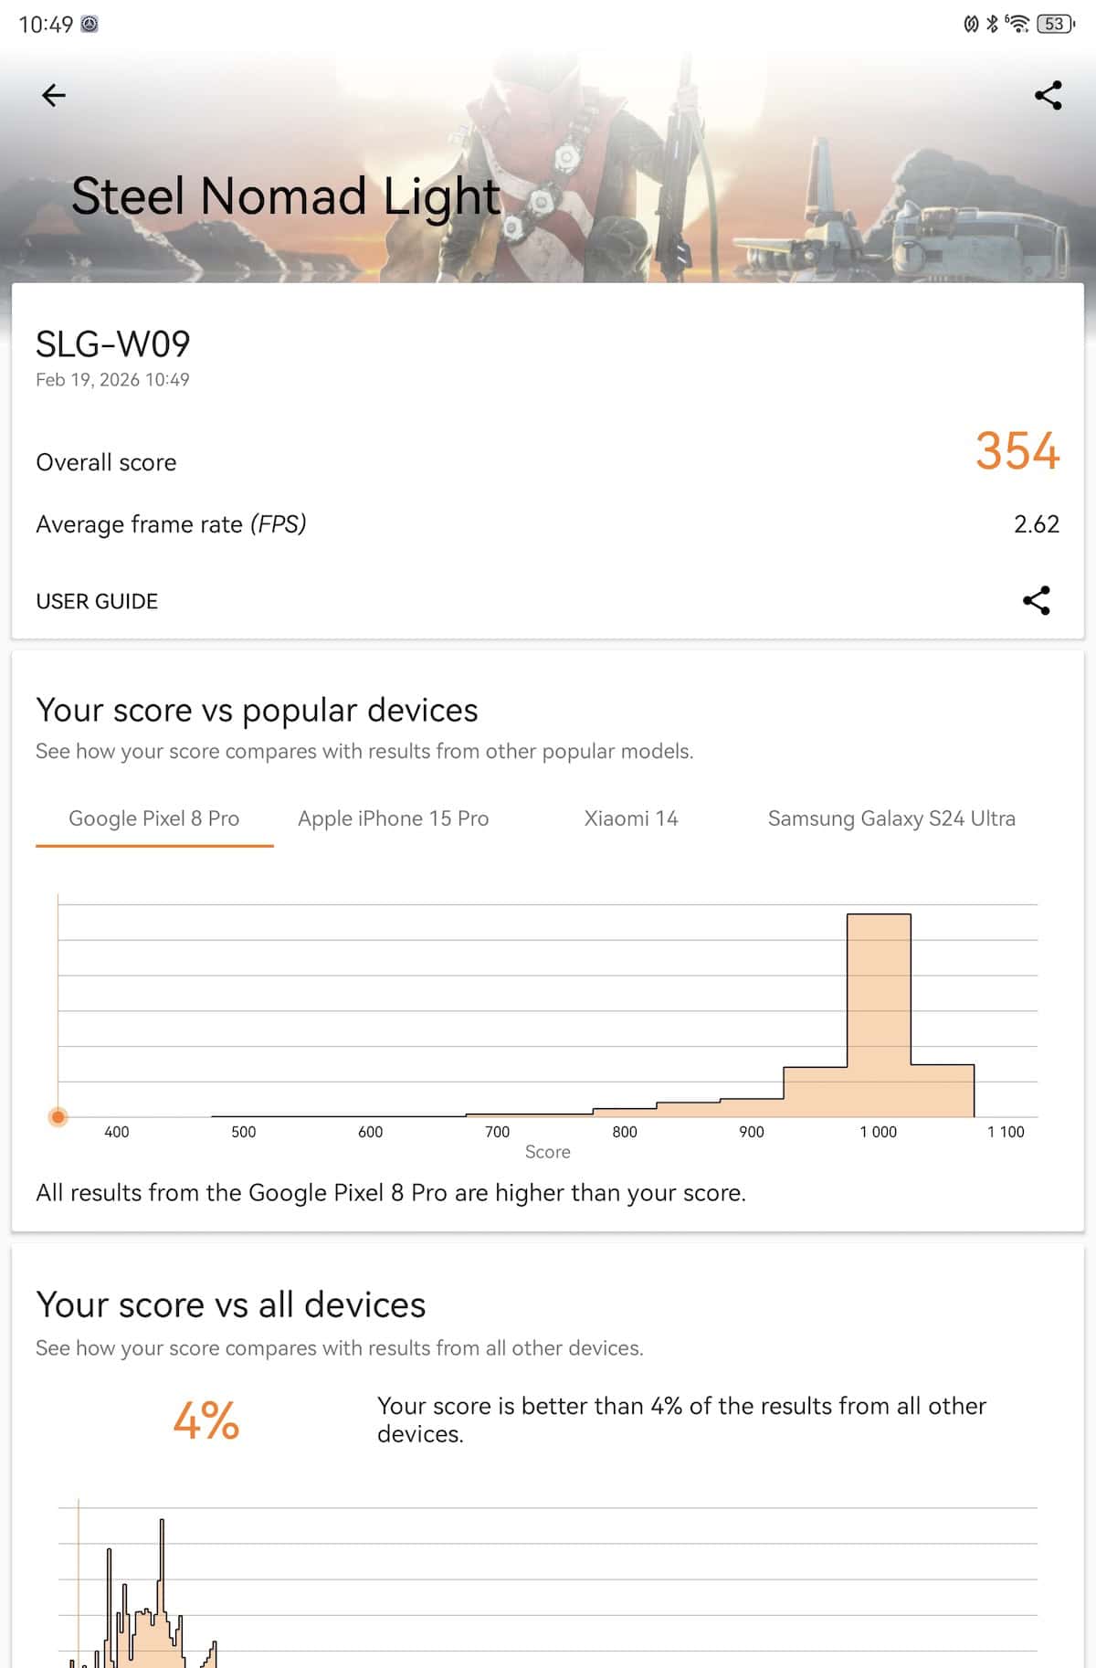1096x1668 pixels.
Task: Tap share icon beside USER GUIDE
Action: click(x=1036, y=600)
